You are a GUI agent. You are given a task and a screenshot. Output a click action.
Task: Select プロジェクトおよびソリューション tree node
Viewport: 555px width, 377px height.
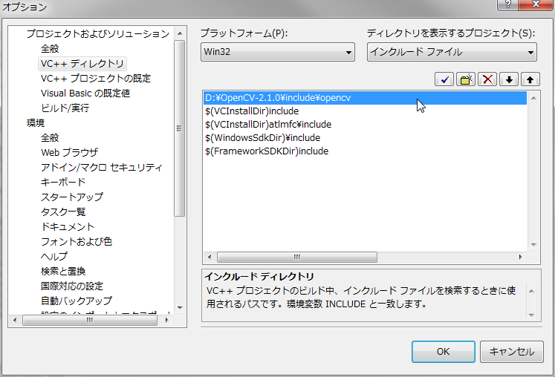(98, 33)
